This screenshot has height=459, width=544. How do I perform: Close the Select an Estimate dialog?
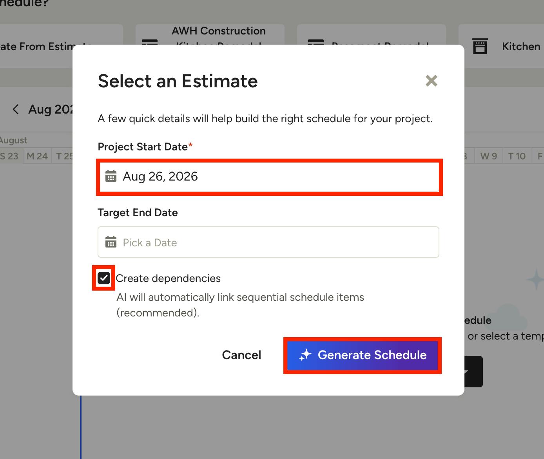[x=432, y=81]
